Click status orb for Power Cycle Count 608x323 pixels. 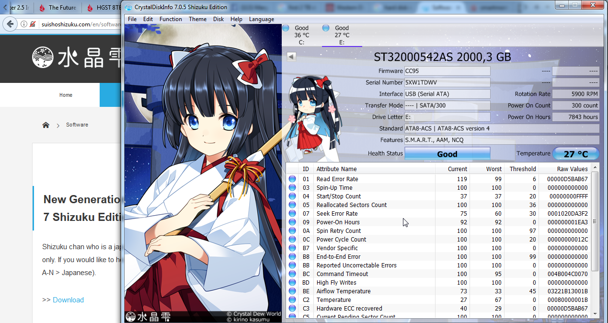point(292,240)
